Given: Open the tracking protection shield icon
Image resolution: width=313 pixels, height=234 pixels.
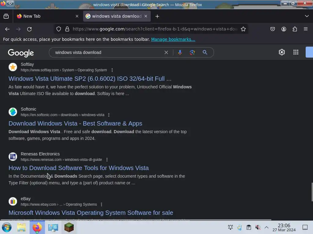Looking at the screenshot, I should (x=58, y=29).
